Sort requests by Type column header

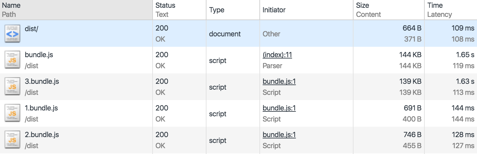tap(217, 10)
